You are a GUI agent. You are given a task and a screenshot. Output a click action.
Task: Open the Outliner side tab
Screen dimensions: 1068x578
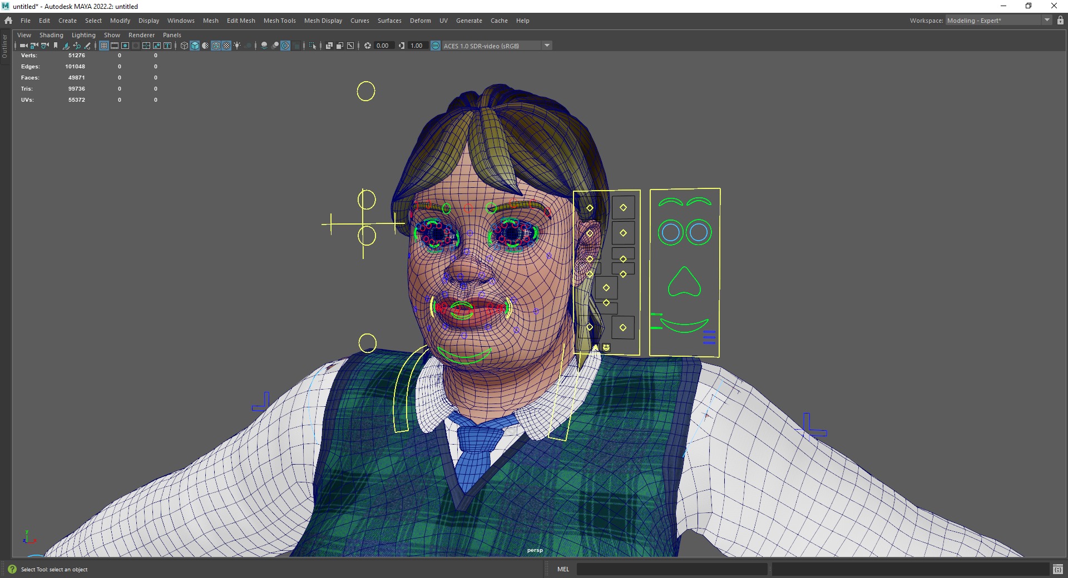(x=4, y=47)
